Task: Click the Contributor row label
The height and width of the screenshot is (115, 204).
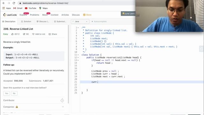Action: pyautogui.click(x=9, y=100)
